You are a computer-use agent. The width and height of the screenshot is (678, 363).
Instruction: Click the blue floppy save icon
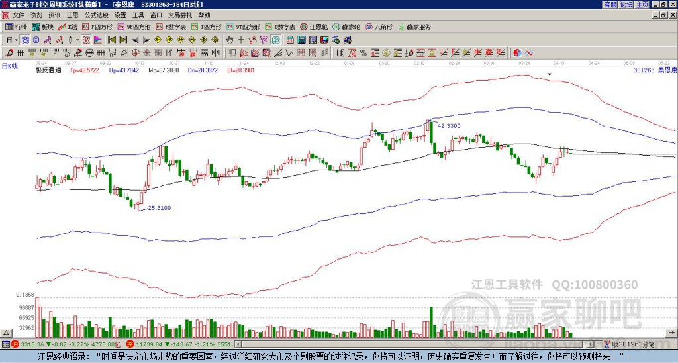[324, 40]
